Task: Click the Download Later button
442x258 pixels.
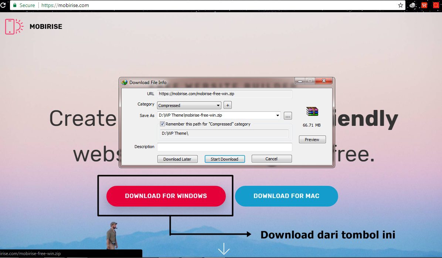Action: coord(177,159)
